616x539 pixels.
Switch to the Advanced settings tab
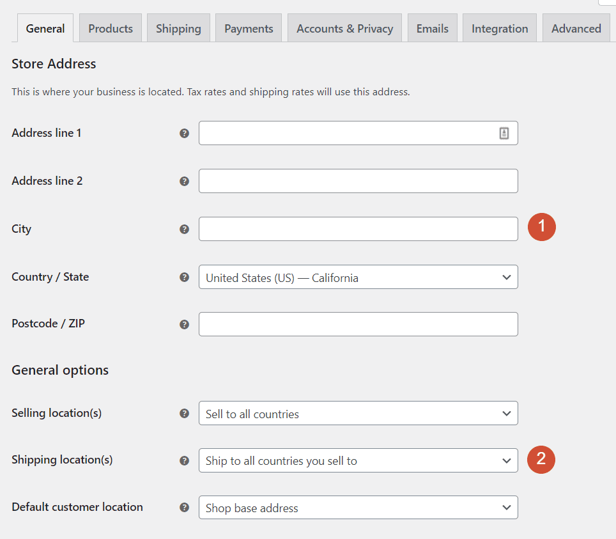[x=576, y=28]
